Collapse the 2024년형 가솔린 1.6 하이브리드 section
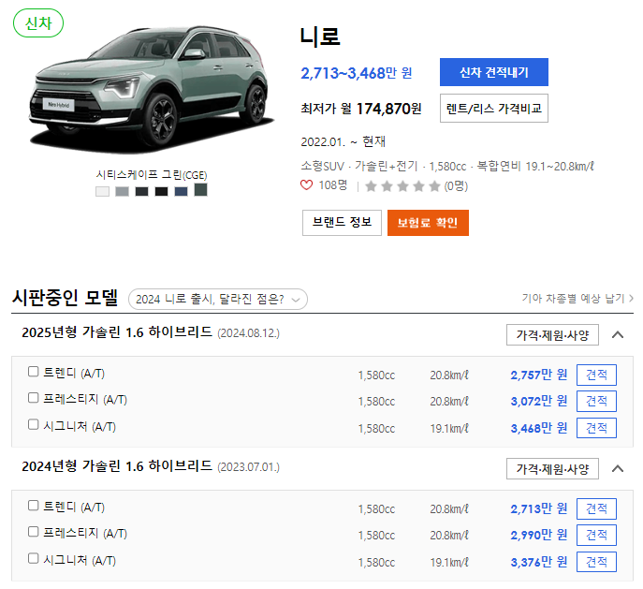The image size is (643, 589). 618,468
